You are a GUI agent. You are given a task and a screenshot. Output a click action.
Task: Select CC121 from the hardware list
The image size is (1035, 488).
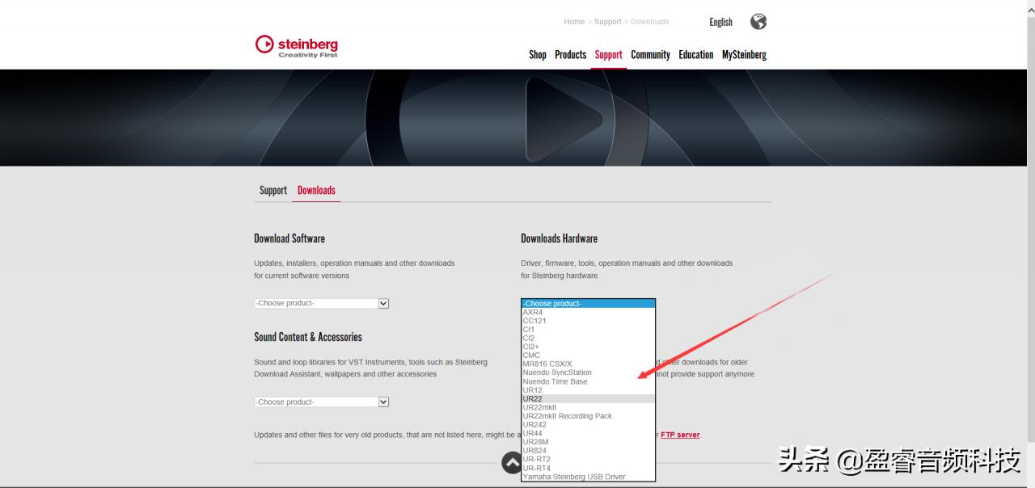588,321
